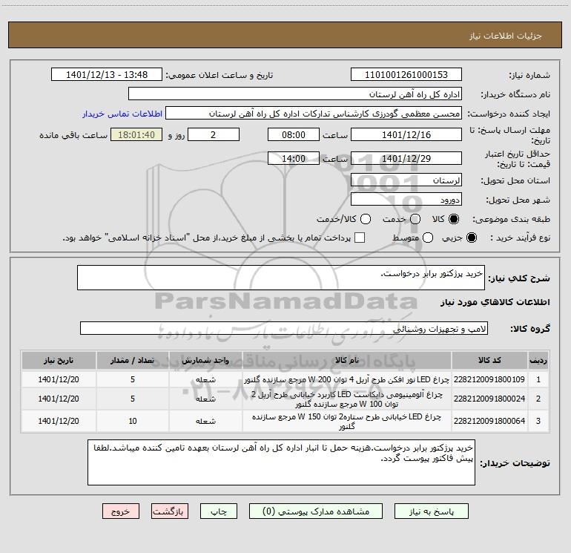
Task: Click the ردیف column header
Action: [538, 361]
